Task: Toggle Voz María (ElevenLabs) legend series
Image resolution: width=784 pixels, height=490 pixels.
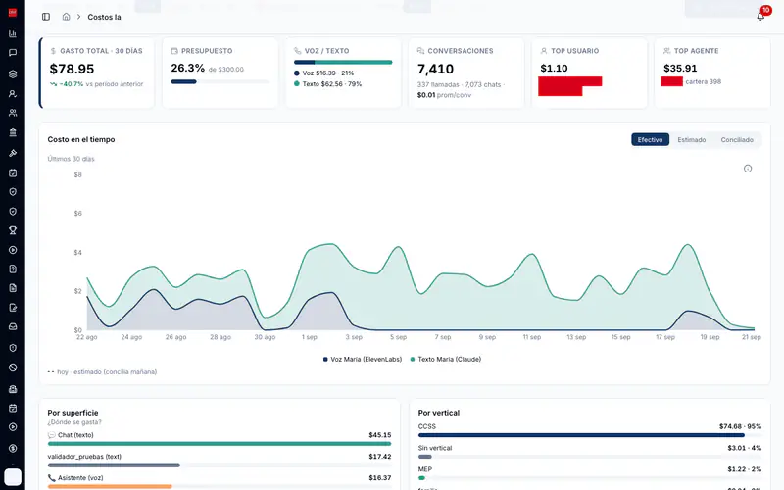Action: click(x=363, y=359)
